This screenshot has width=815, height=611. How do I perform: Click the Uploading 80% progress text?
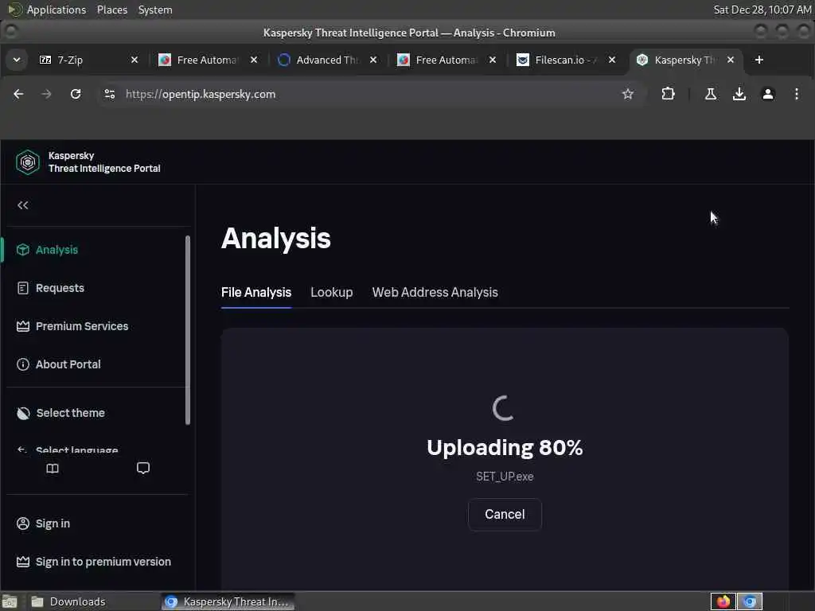click(505, 447)
